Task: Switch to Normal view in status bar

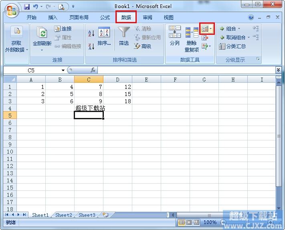Action: click(x=182, y=222)
